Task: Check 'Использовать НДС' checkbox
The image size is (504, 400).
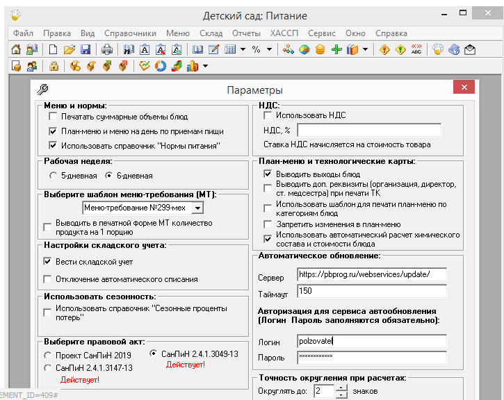Action: tap(268, 115)
